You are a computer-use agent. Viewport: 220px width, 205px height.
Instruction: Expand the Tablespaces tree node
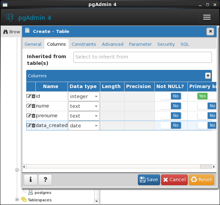(17, 199)
